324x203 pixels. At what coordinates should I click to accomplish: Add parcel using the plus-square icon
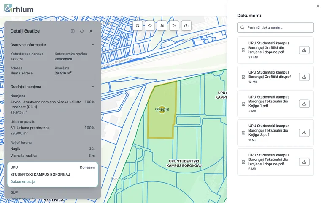coord(73,31)
